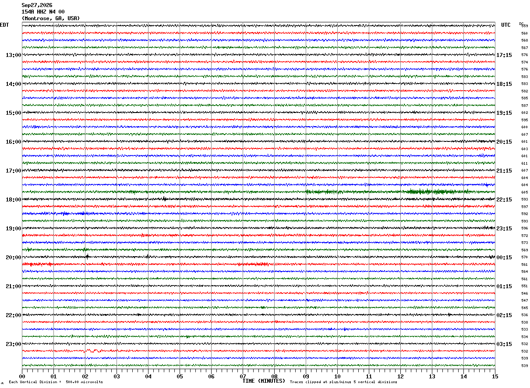Click the vertical division scale note
The width and height of the screenshot is (530, 388).
56,382
